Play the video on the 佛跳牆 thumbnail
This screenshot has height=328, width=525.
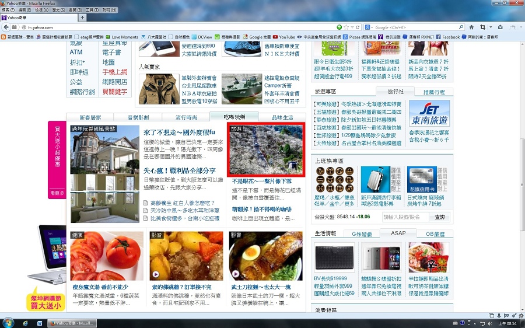[x=155, y=274]
